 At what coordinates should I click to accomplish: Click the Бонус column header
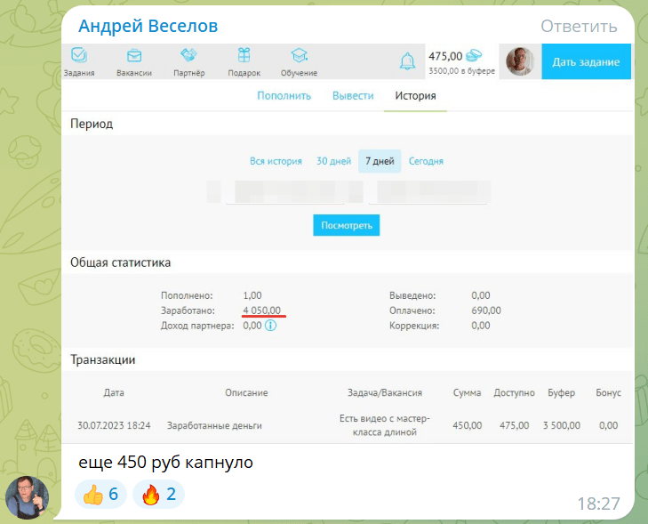click(x=608, y=392)
